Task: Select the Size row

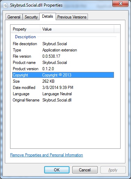Action: 63,81
